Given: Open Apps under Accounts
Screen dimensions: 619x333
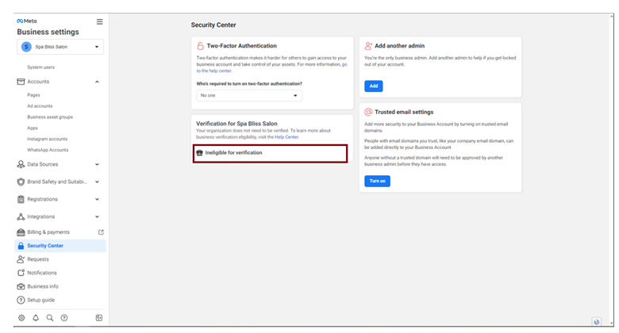Looking at the screenshot, I should (33, 128).
